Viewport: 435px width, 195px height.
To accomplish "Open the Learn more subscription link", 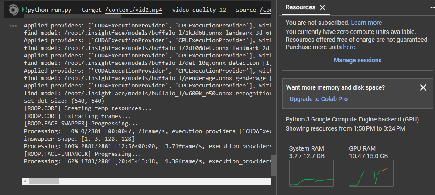I will tap(366, 23).
